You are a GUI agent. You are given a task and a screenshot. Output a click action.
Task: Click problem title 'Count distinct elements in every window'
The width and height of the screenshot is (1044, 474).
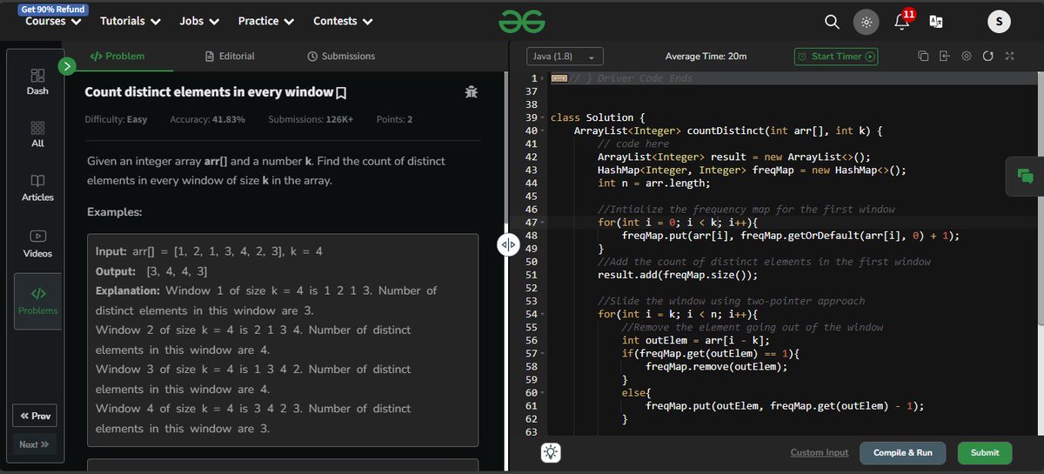coord(209,92)
